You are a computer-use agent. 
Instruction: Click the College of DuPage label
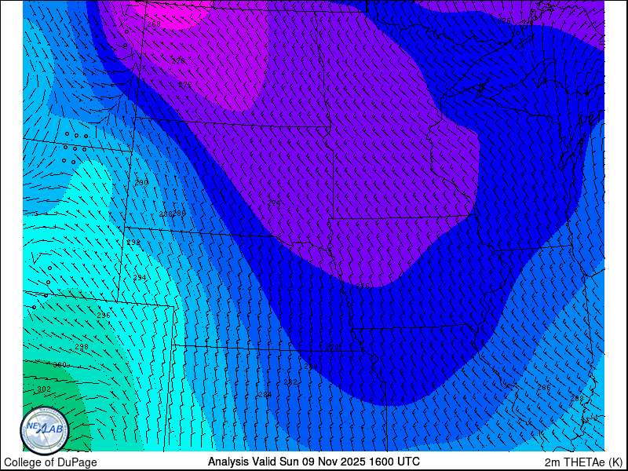[50, 462]
